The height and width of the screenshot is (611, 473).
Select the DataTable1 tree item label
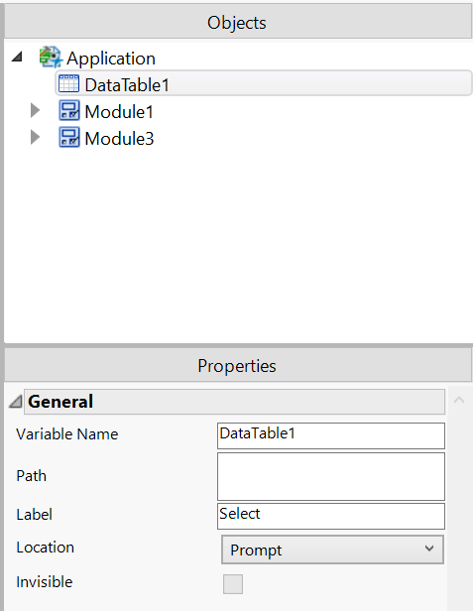pyautogui.click(x=127, y=85)
